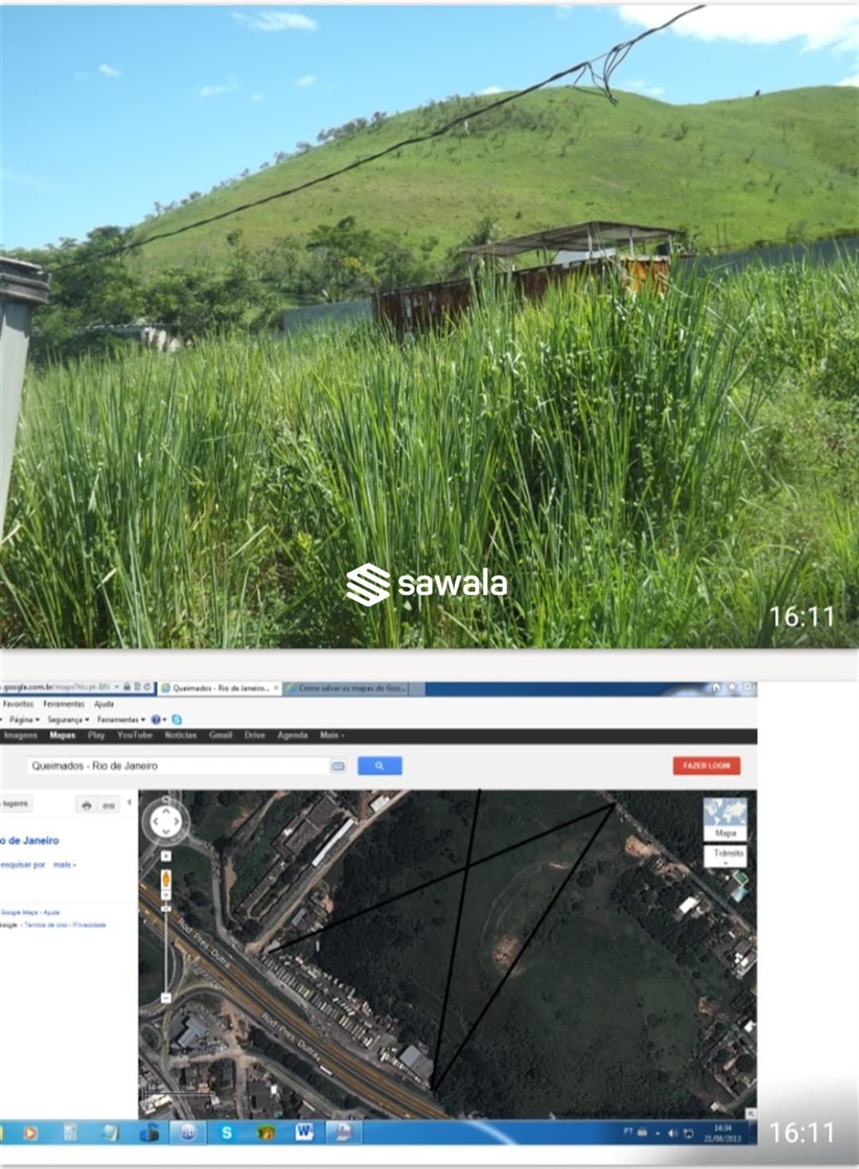Open Word from the taskbar

[304, 1132]
